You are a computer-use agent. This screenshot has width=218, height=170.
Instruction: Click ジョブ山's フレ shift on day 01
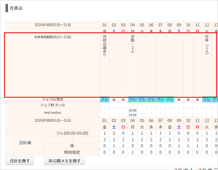[105, 100]
